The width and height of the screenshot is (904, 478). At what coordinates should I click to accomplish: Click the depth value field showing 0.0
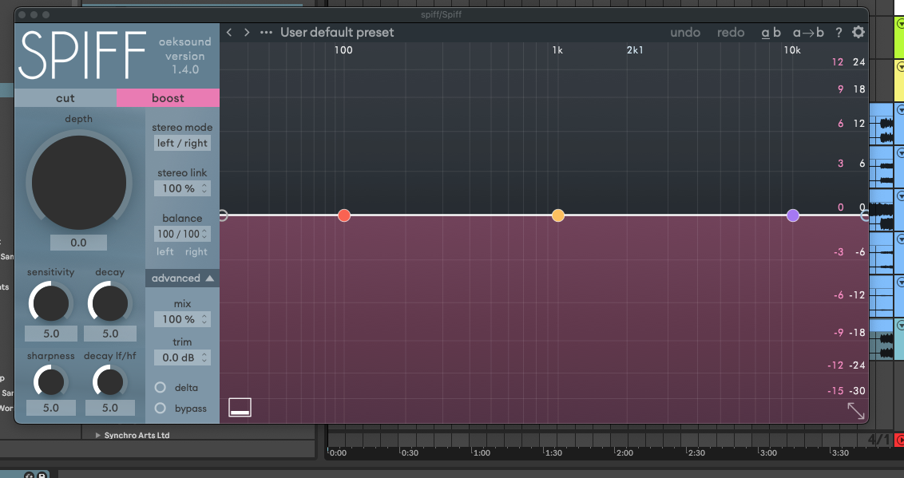pos(78,243)
